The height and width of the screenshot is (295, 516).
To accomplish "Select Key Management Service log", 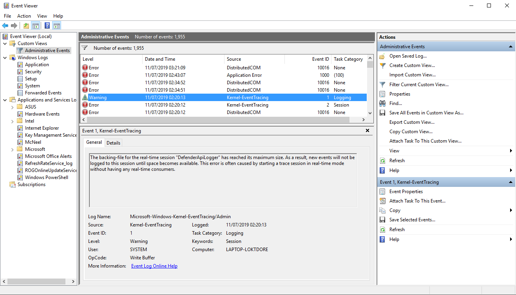I will pyautogui.click(x=51, y=135).
